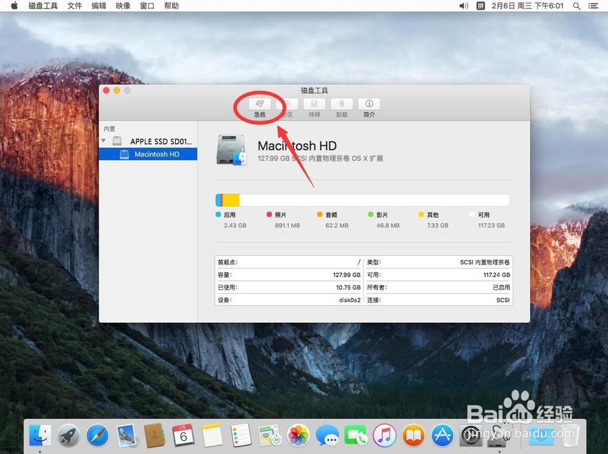Open the 编辑 menu
Viewport: 608px width, 454px height.
98,6
